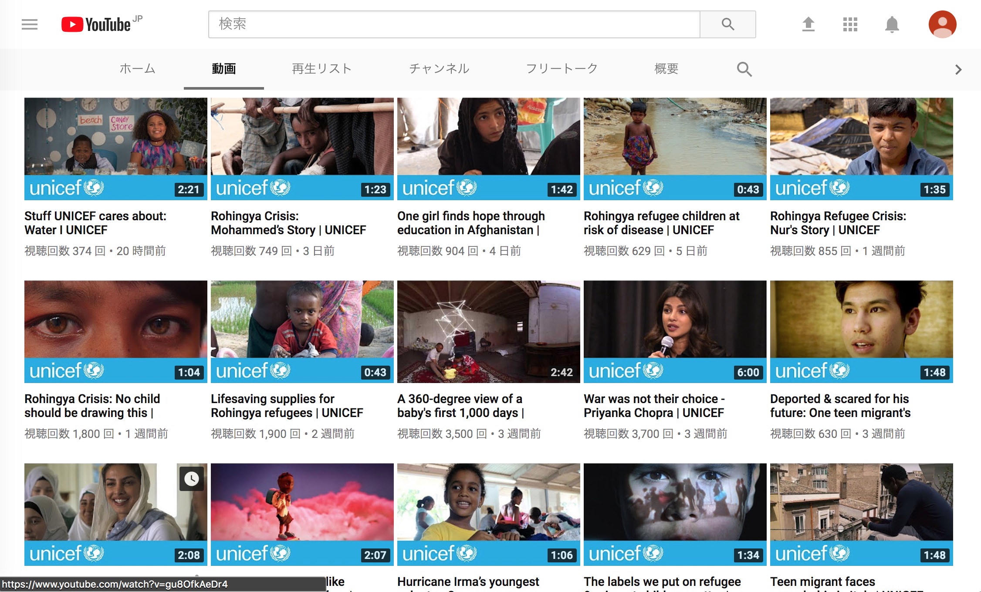Play the 1:42 Afghanistan girl thumbnail

pos(489,149)
